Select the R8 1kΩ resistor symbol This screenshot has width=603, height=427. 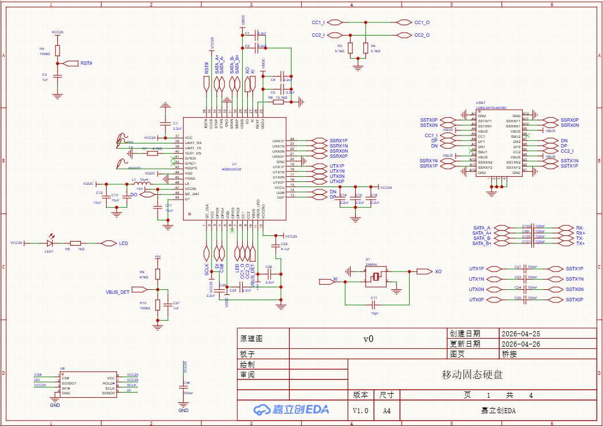(x=75, y=243)
